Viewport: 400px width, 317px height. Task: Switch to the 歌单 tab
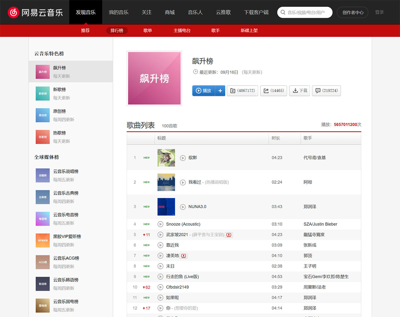pyautogui.click(x=147, y=30)
